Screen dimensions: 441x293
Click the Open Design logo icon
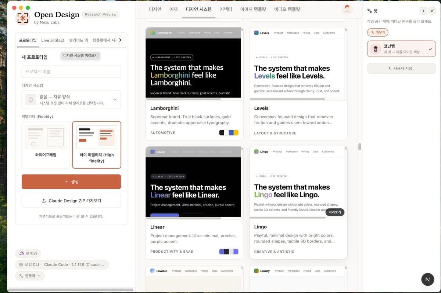pos(23,18)
